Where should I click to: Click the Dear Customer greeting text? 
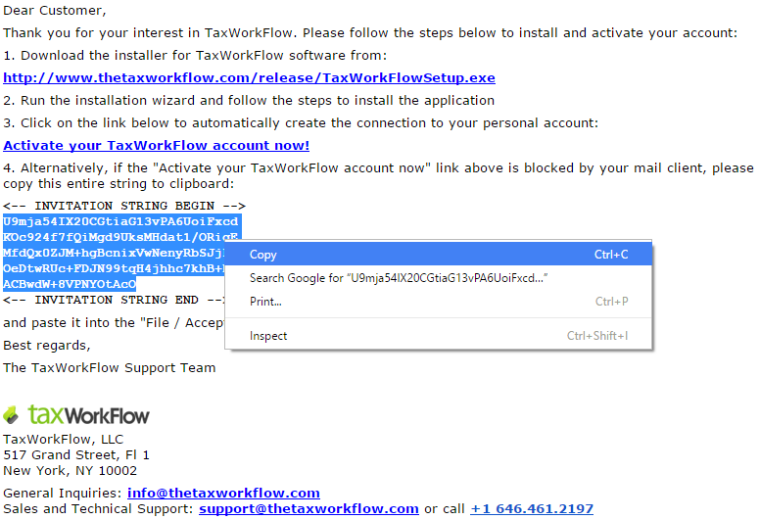(54, 11)
